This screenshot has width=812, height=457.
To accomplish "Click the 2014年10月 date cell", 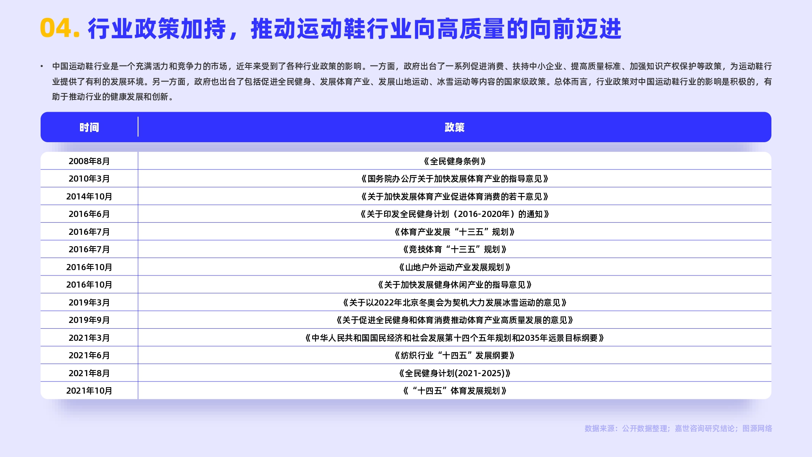I will pyautogui.click(x=89, y=197).
